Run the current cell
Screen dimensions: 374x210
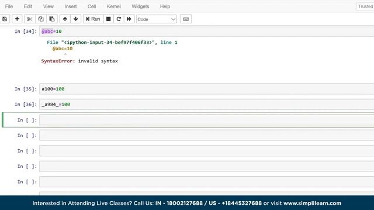point(93,19)
